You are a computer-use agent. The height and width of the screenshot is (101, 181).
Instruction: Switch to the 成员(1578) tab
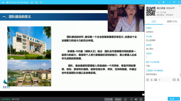click(x=172, y=21)
